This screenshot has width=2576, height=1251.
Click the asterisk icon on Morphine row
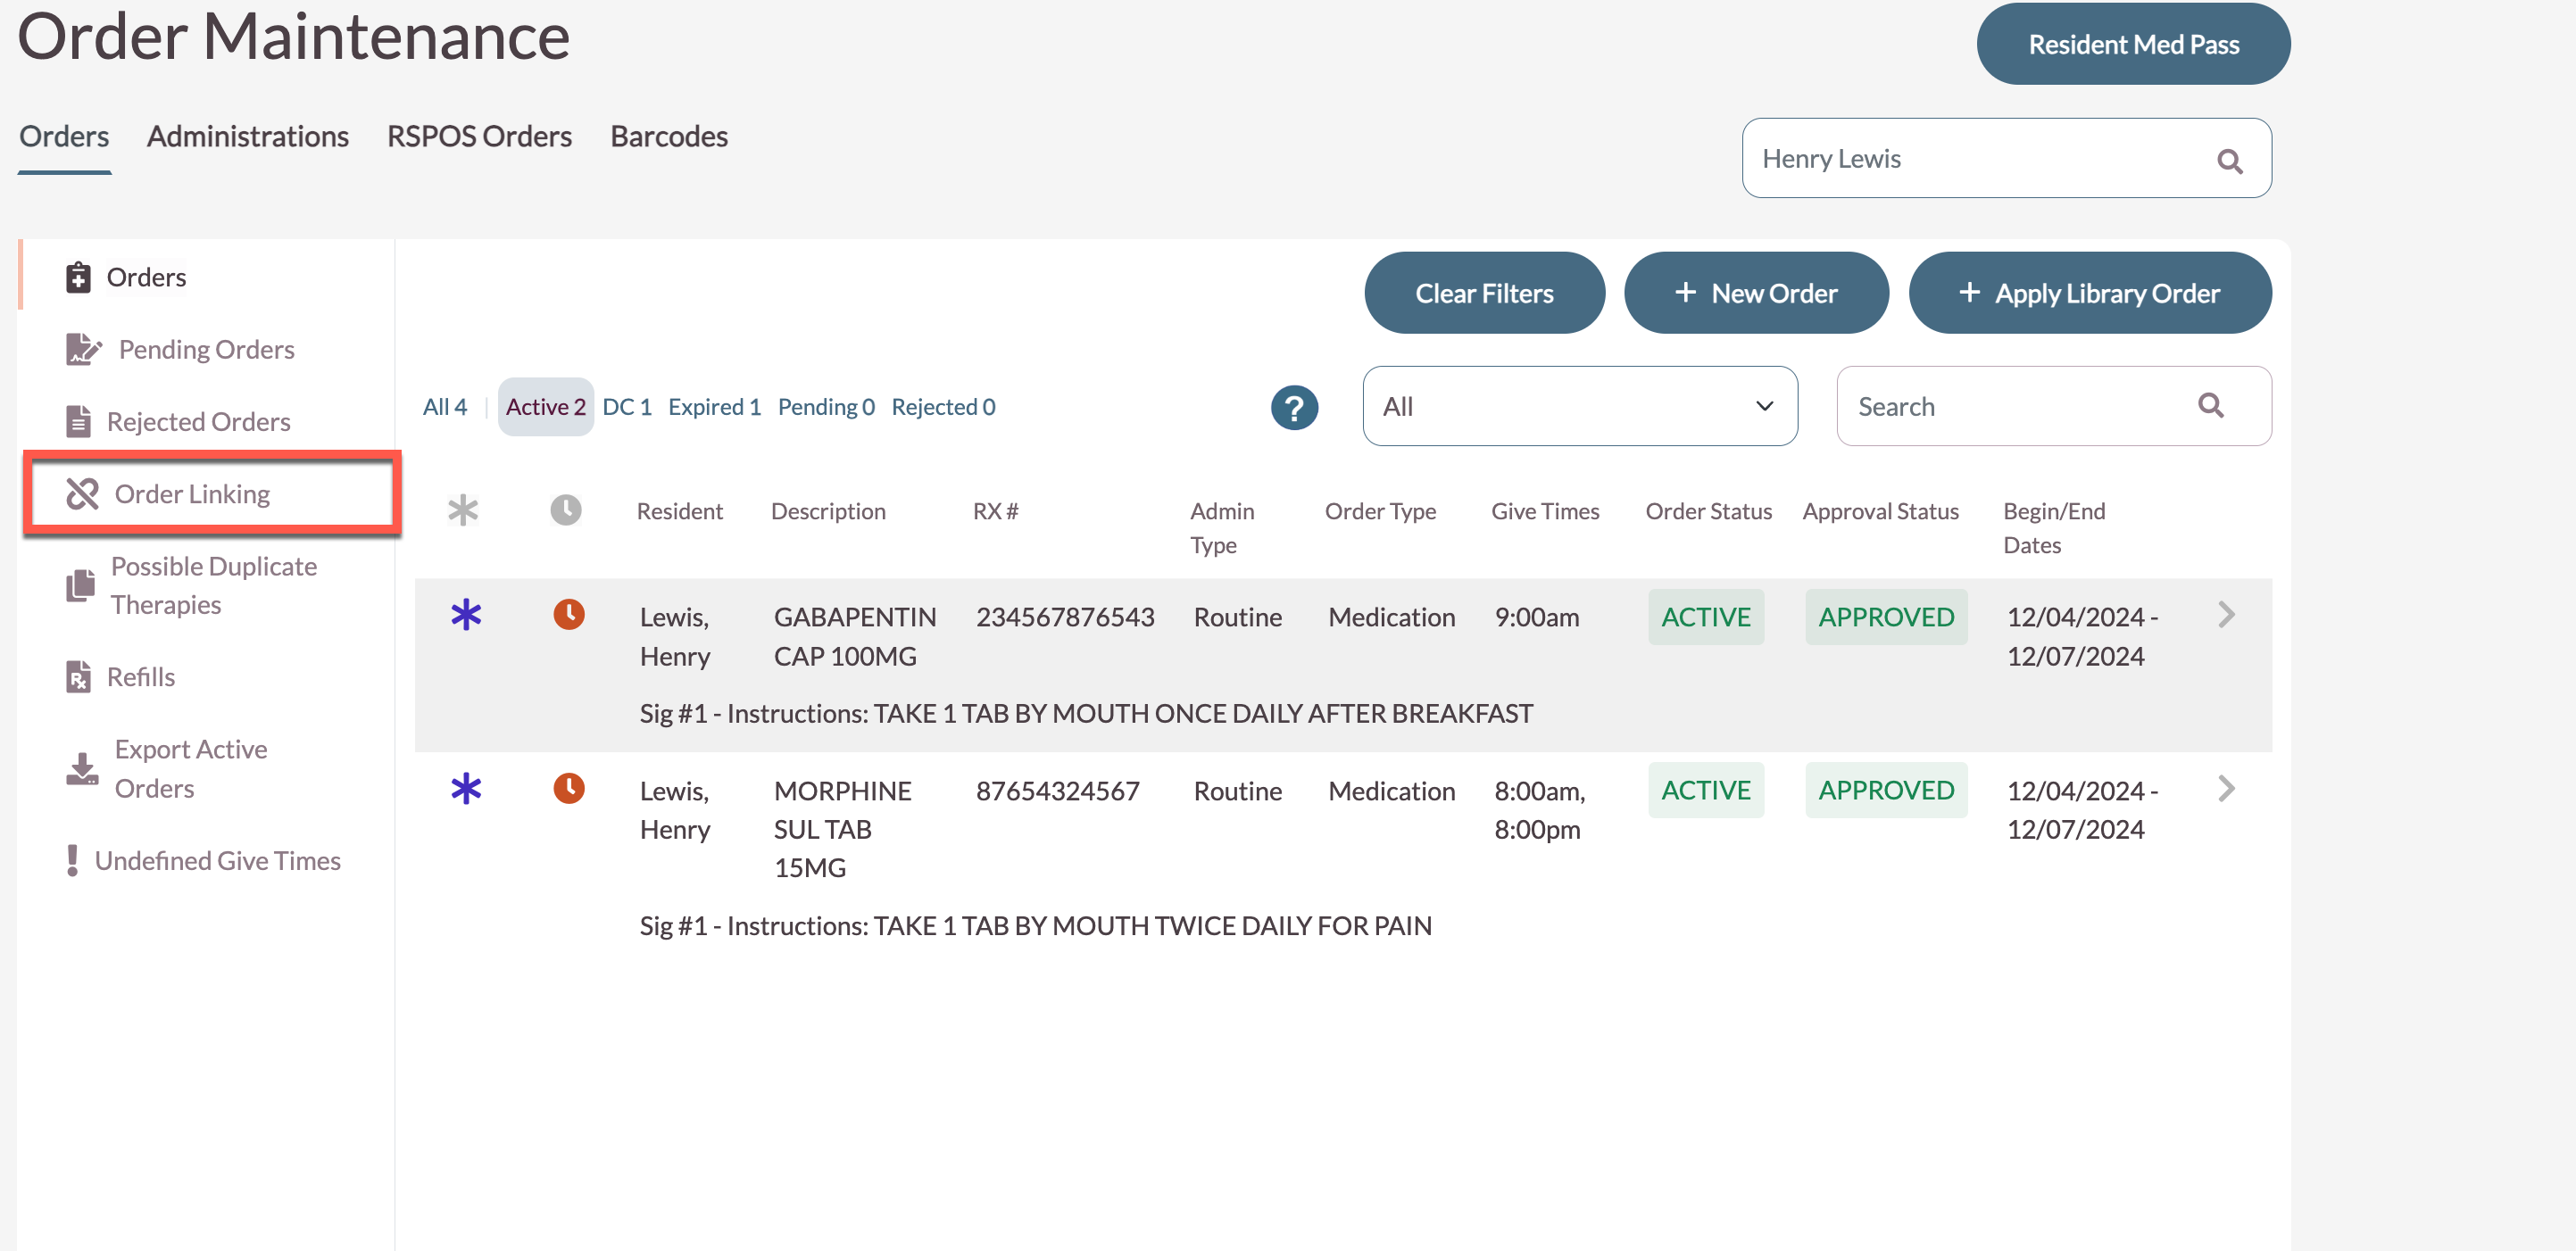tap(466, 789)
